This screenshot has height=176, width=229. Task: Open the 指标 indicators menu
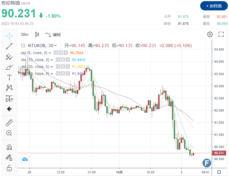pos(53,35)
